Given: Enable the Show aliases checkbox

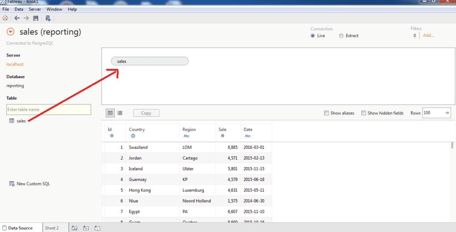Looking at the screenshot, I should (x=326, y=113).
